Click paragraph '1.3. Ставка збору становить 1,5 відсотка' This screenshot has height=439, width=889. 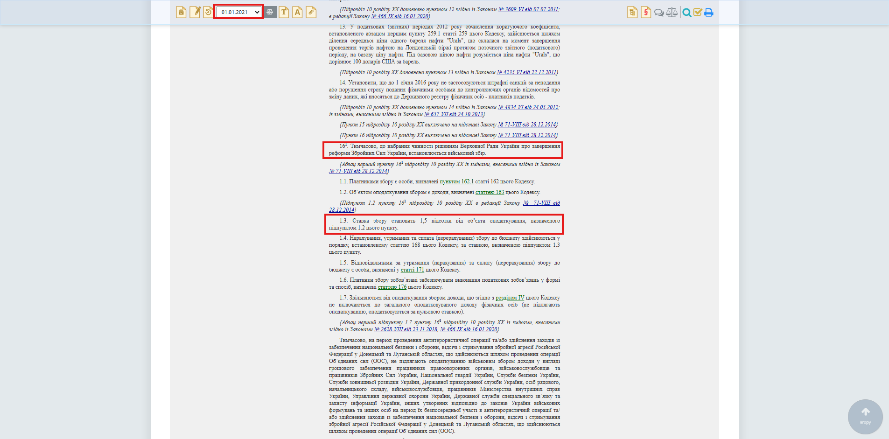444,224
